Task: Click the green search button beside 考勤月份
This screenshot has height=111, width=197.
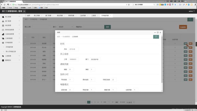Action: tap(108, 27)
